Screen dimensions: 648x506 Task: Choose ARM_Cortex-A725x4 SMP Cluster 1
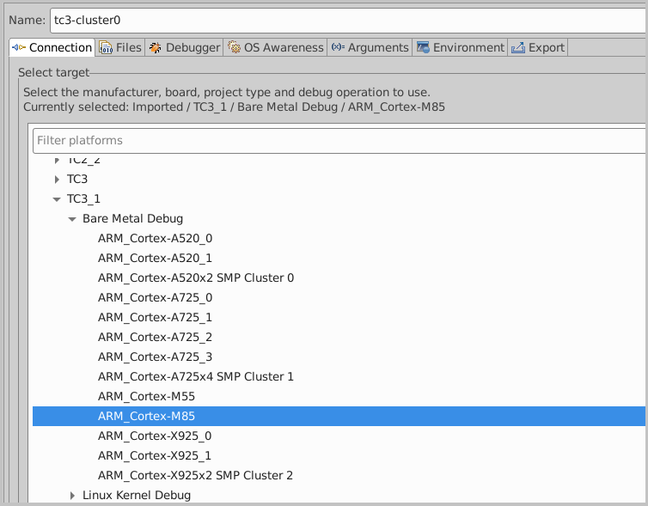pyautogui.click(x=196, y=377)
